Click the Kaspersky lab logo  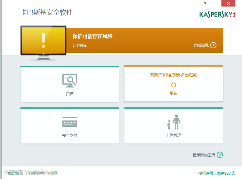(x=217, y=15)
